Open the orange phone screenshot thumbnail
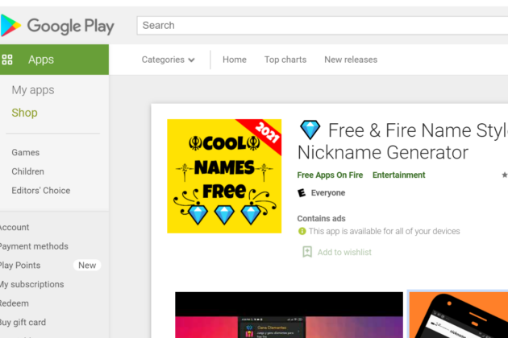The image size is (508, 338). (459, 315)
